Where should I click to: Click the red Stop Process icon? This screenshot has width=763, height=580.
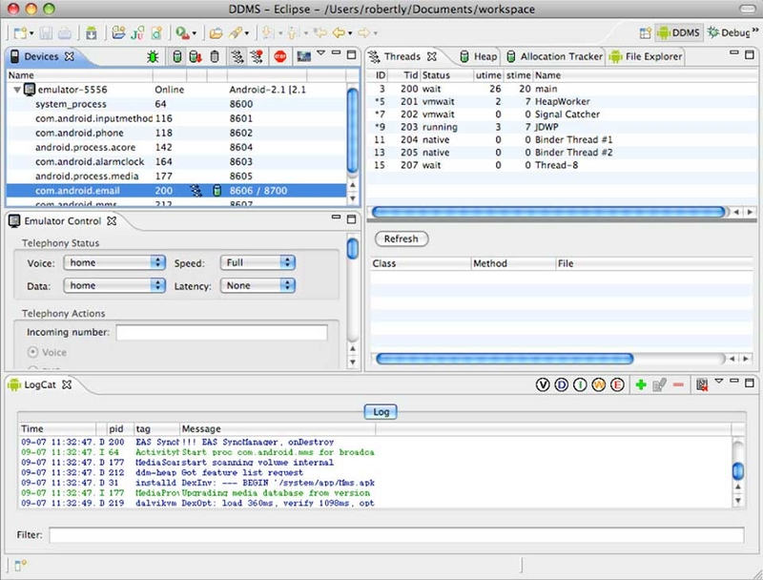[279, 57]
